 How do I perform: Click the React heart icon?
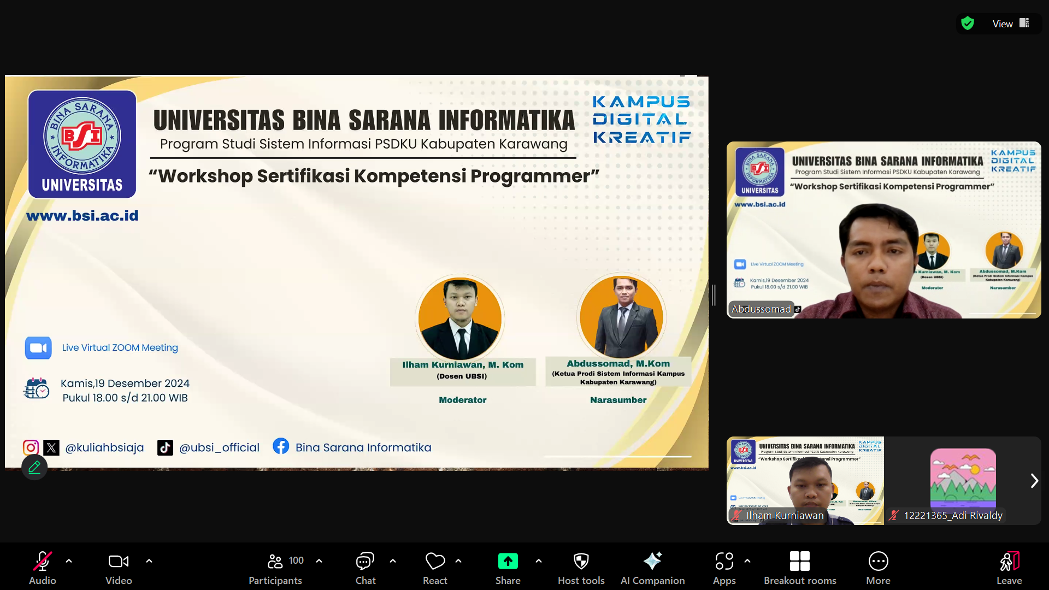(435, 562)
